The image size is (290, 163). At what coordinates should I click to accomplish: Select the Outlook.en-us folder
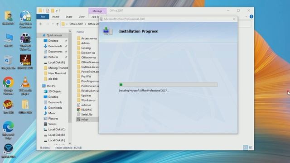pyautogui.click(x=87, y=67)
